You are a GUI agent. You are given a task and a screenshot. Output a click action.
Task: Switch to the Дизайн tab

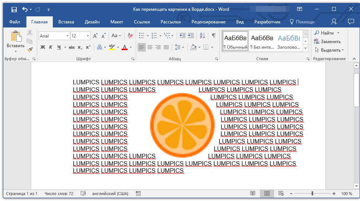point(92,22)
